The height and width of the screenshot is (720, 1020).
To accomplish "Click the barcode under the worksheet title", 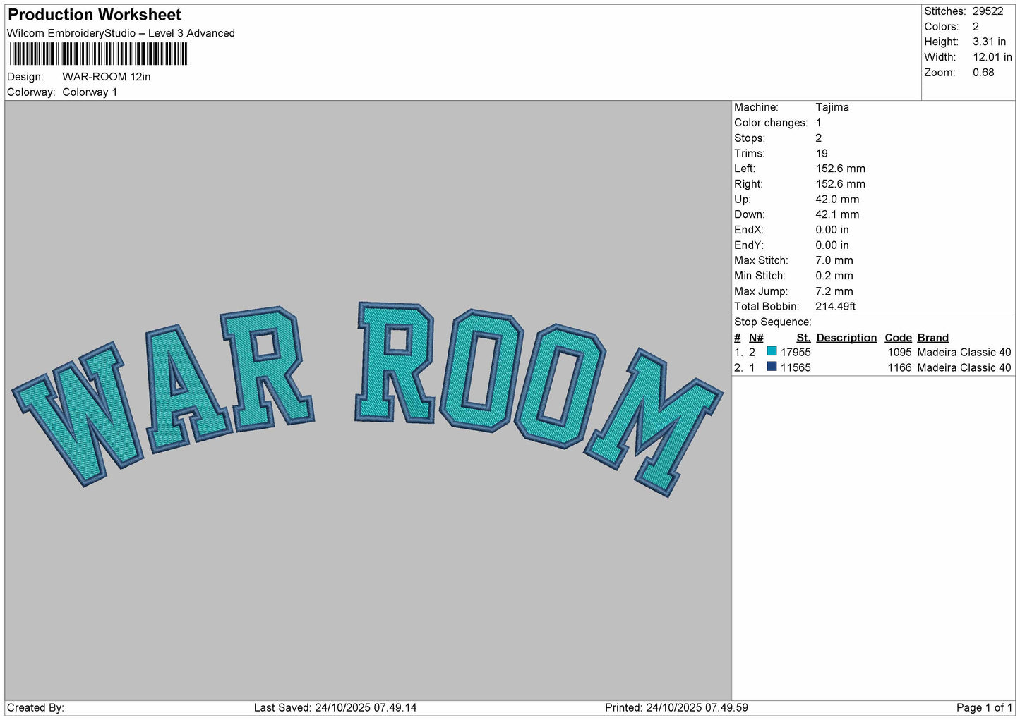I will pos(99,54).
